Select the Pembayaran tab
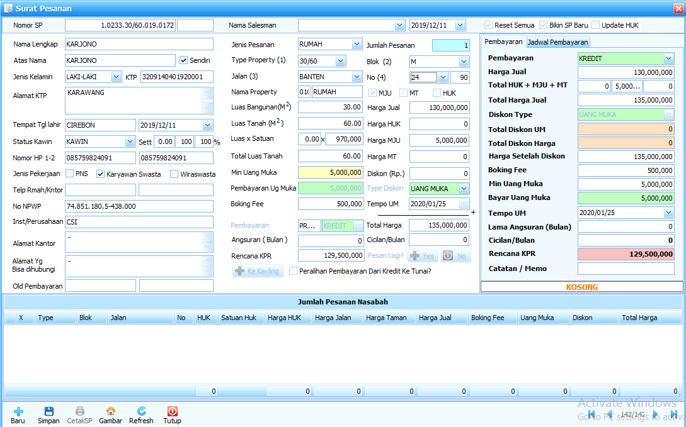This screenshot has width=686, height=427. pos(503,42)
